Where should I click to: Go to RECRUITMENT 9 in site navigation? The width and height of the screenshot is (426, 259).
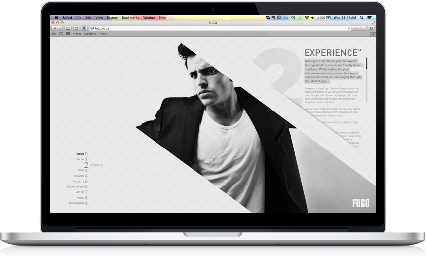(x=78, y=203)
